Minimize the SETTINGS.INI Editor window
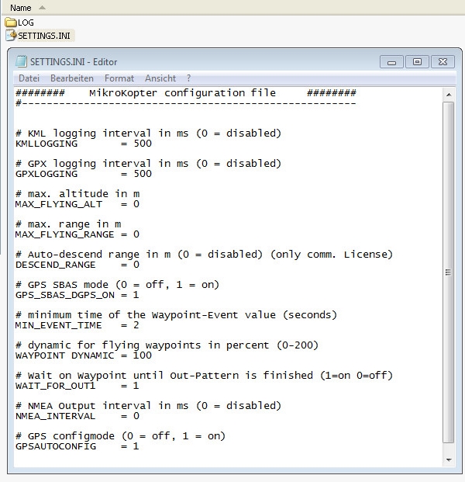This screenshot has width=465, height=482. tap(392, 61)
